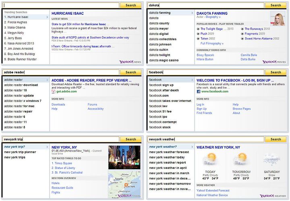Click Search button next to empty query box
Image resolution: width=290 pixels, height=201 pixels.
point(131,5)
